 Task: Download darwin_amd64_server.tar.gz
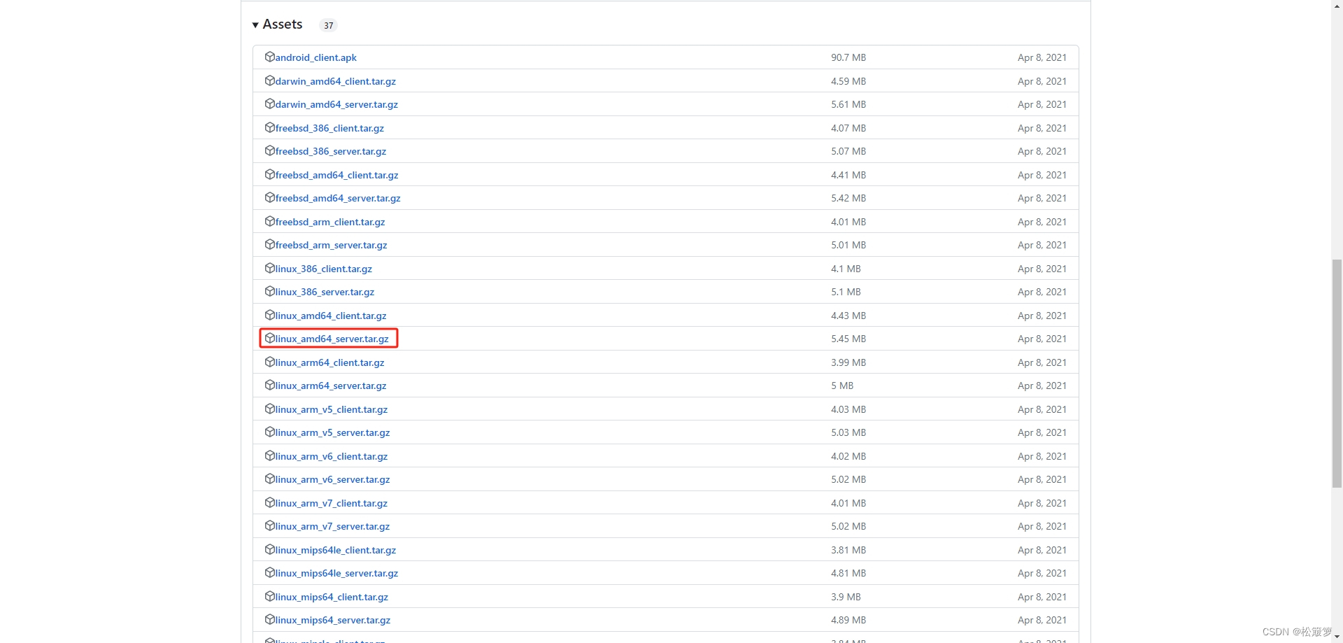point(336,104)
